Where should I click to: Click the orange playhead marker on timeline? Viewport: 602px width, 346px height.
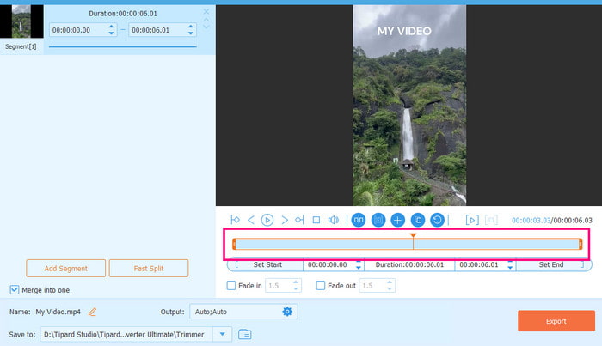click(x=413, y=235)
